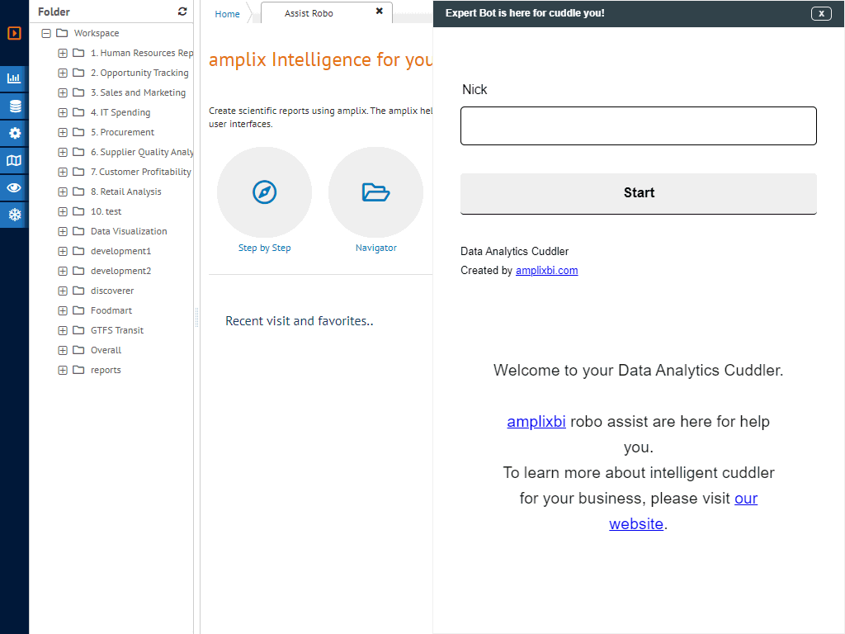Click the Start button
The height and width of the screenshot is (634, 845).
639,193
